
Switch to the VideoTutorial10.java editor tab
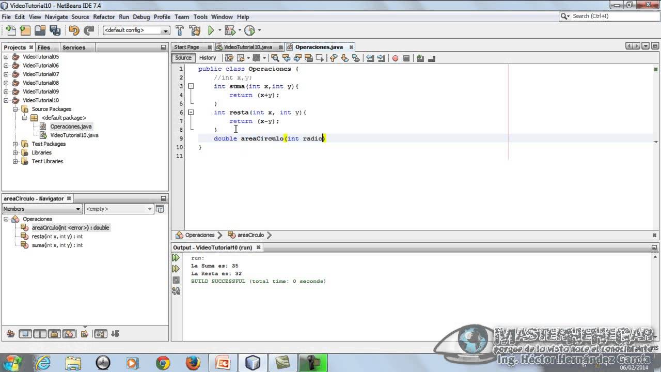[x=248, y=47]
